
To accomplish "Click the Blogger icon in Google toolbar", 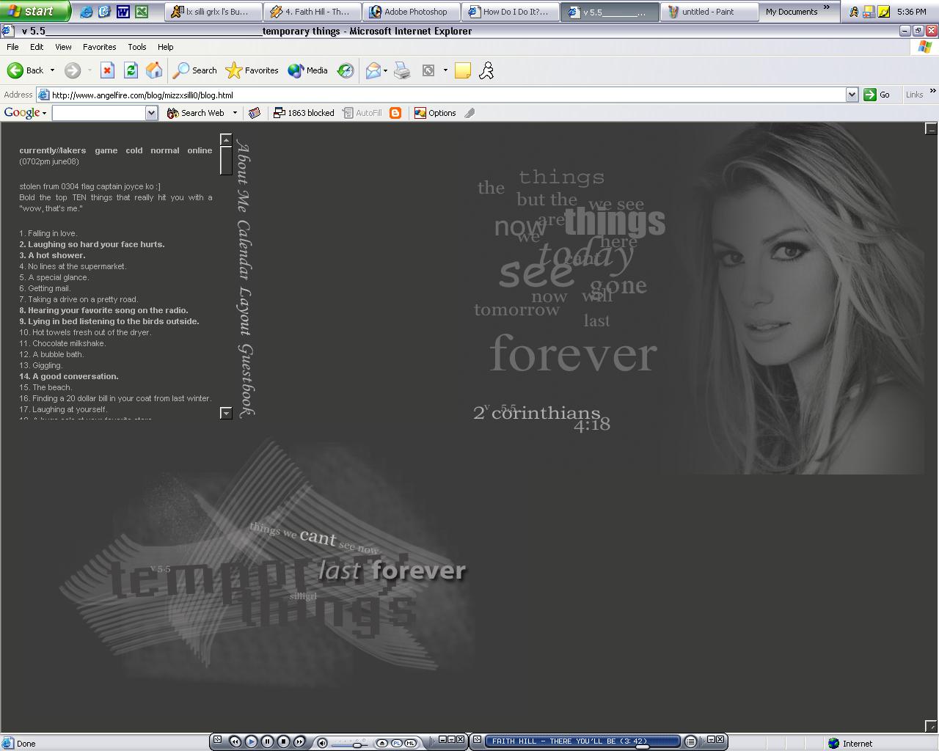I will 395,113.
